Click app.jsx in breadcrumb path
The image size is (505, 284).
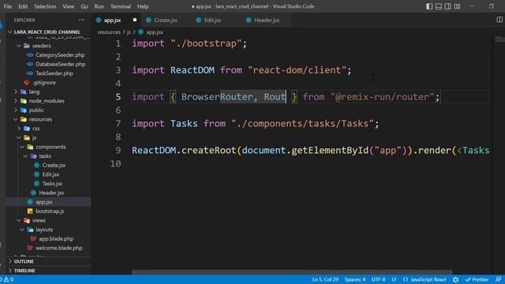pos(155,32)
